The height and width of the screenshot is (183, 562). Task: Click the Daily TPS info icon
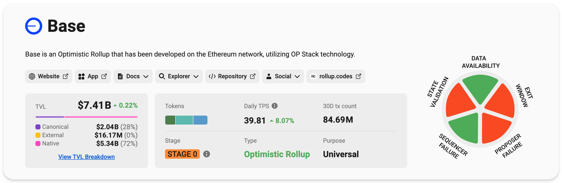point(275,106)
